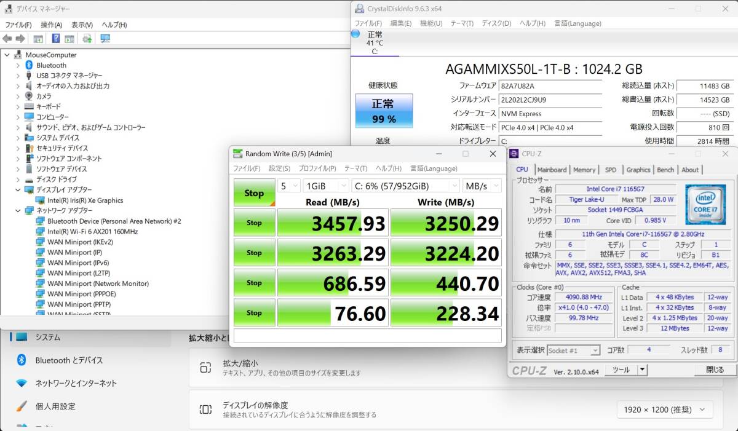Click the 正常 99% health status box
738x431 pixels.
[384, 111]
